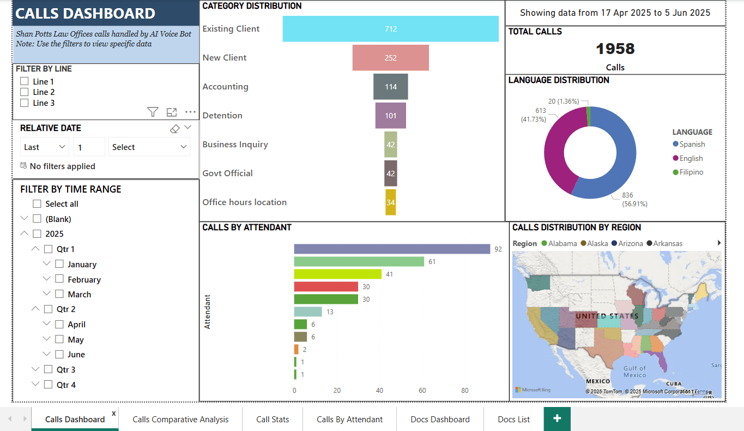The image size is (744, 431).
Task: Click the attendant bar showing 41
Action: pos(337,274)
